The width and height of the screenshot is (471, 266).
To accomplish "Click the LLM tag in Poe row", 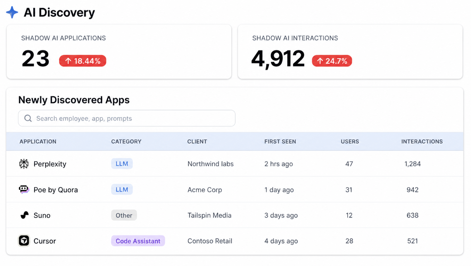I will [122, 189].
